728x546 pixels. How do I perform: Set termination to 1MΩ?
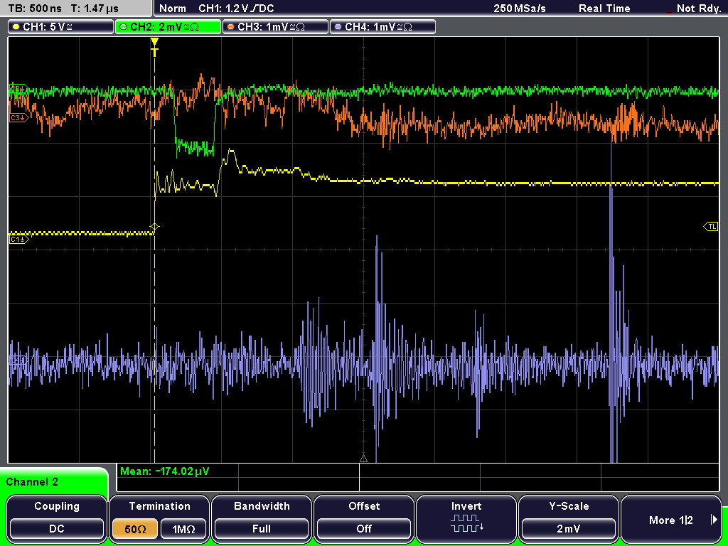coord(183,529)
